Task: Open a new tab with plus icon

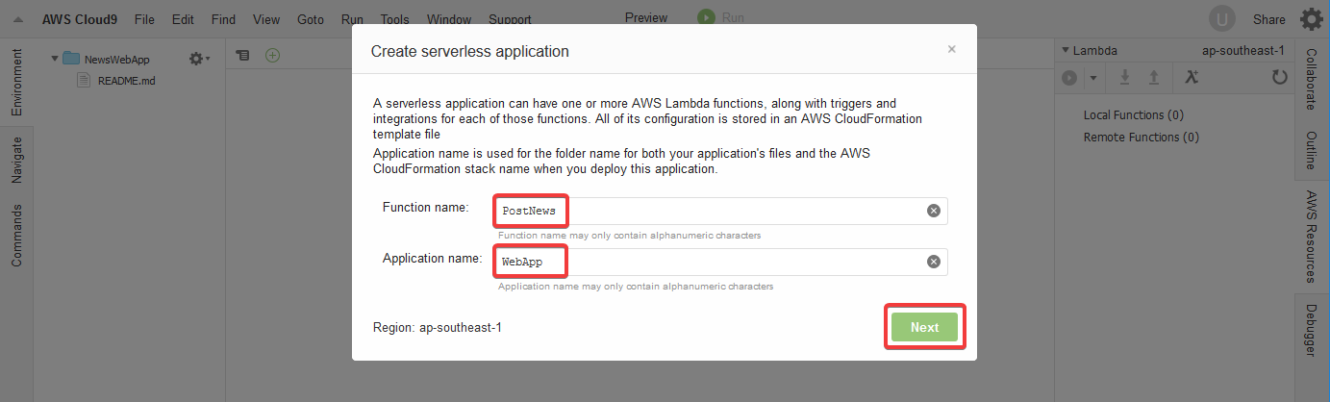Action: tap(273, 56)
